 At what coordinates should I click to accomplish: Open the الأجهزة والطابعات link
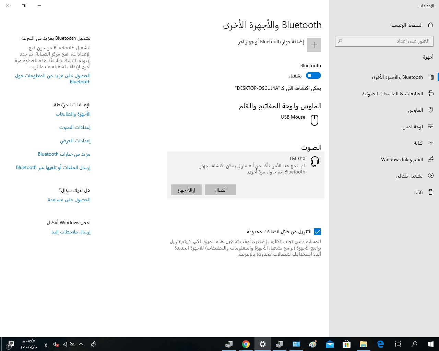pyautogui.click(x=73, y=114)
